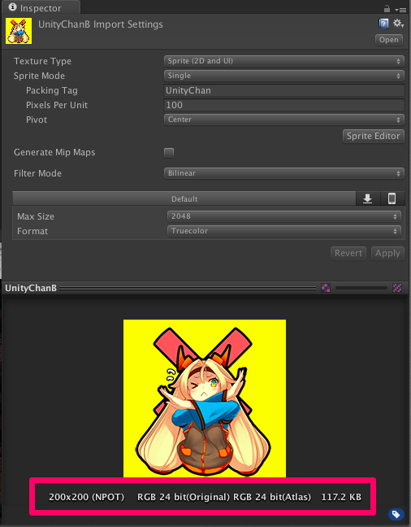Click the 117.2 KB file size text

pyautogui.click(x=341, y=497)
